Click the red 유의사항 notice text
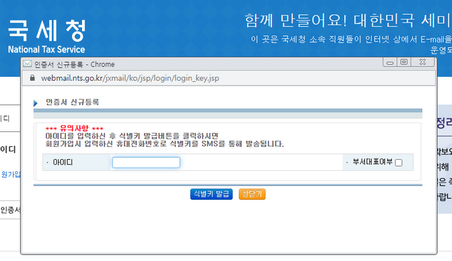This screenshot has height=261, width=452. coord(74,128)
